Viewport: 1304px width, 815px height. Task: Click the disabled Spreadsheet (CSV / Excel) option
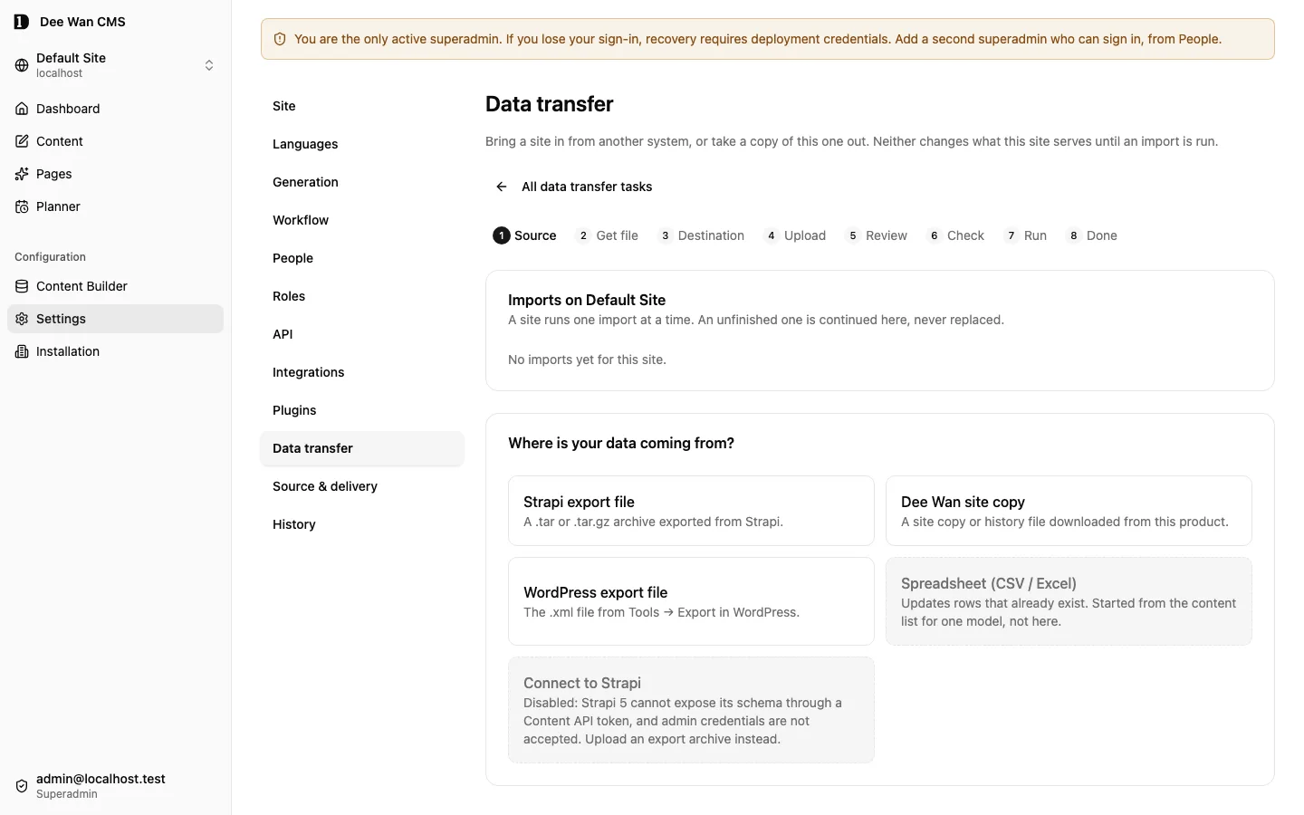click(1069, 601)
